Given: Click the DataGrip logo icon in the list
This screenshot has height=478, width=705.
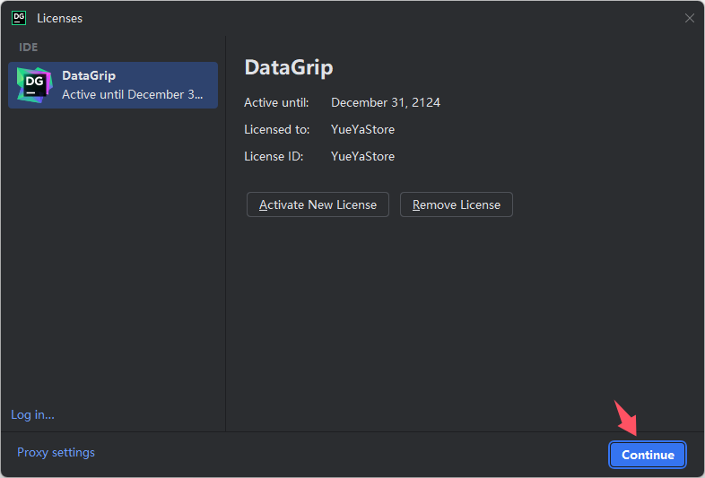Looking at the screenshot, I should pos(34,85).
